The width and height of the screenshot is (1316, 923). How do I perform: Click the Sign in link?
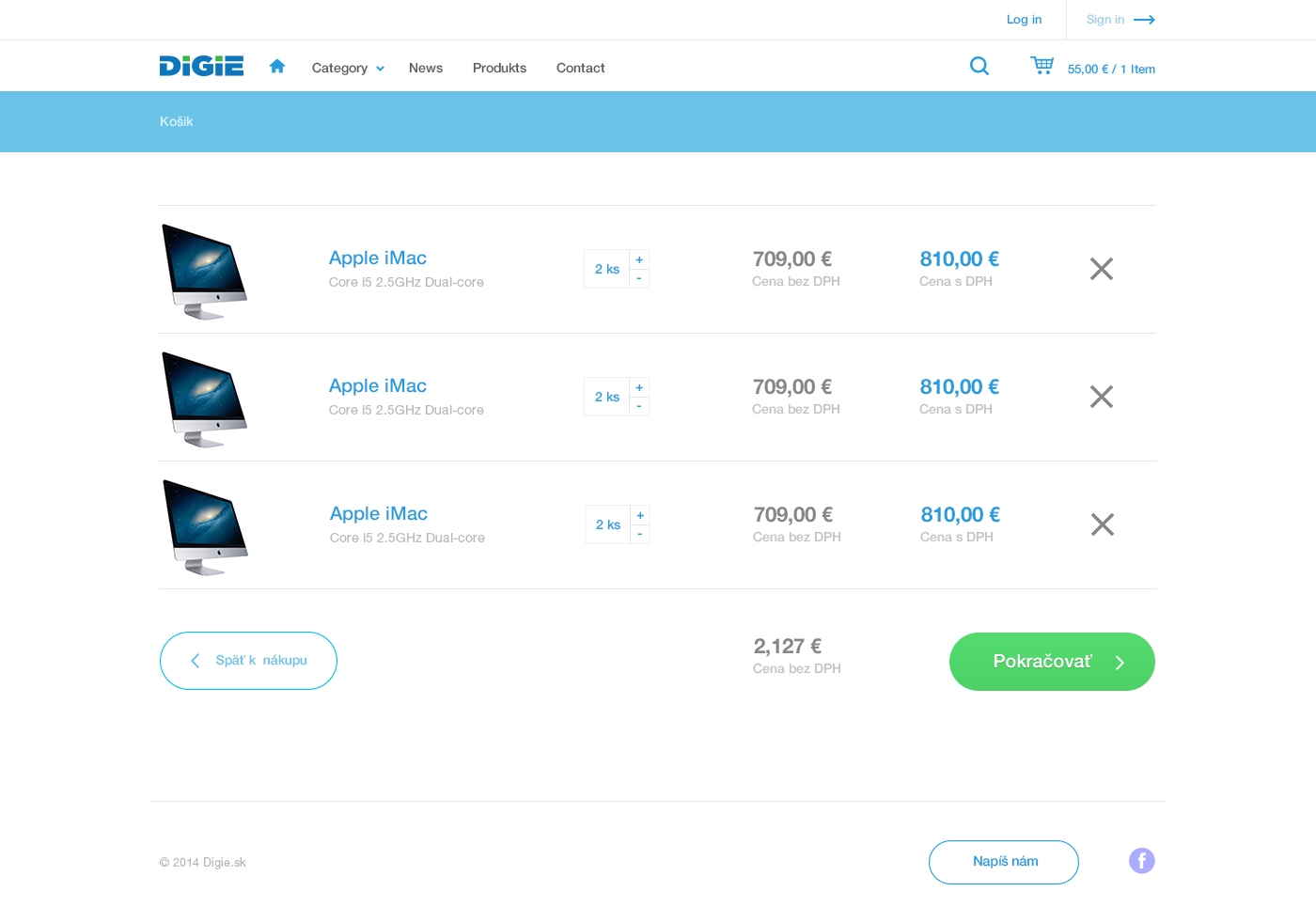point(1104,20)
